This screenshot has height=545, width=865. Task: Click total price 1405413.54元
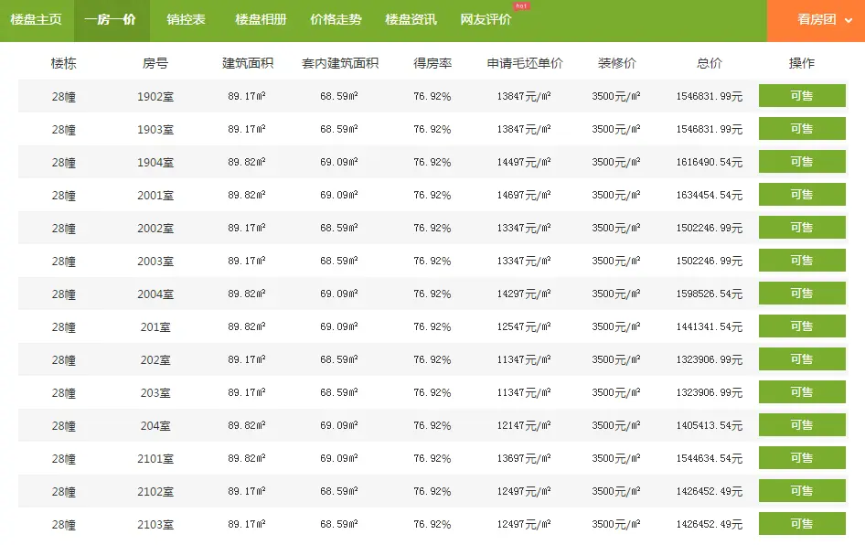coord(710,426)
